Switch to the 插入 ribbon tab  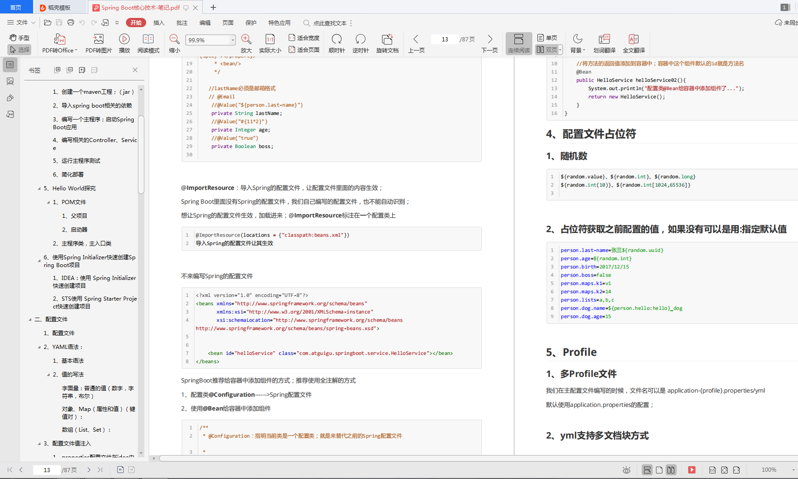(159, 23)
